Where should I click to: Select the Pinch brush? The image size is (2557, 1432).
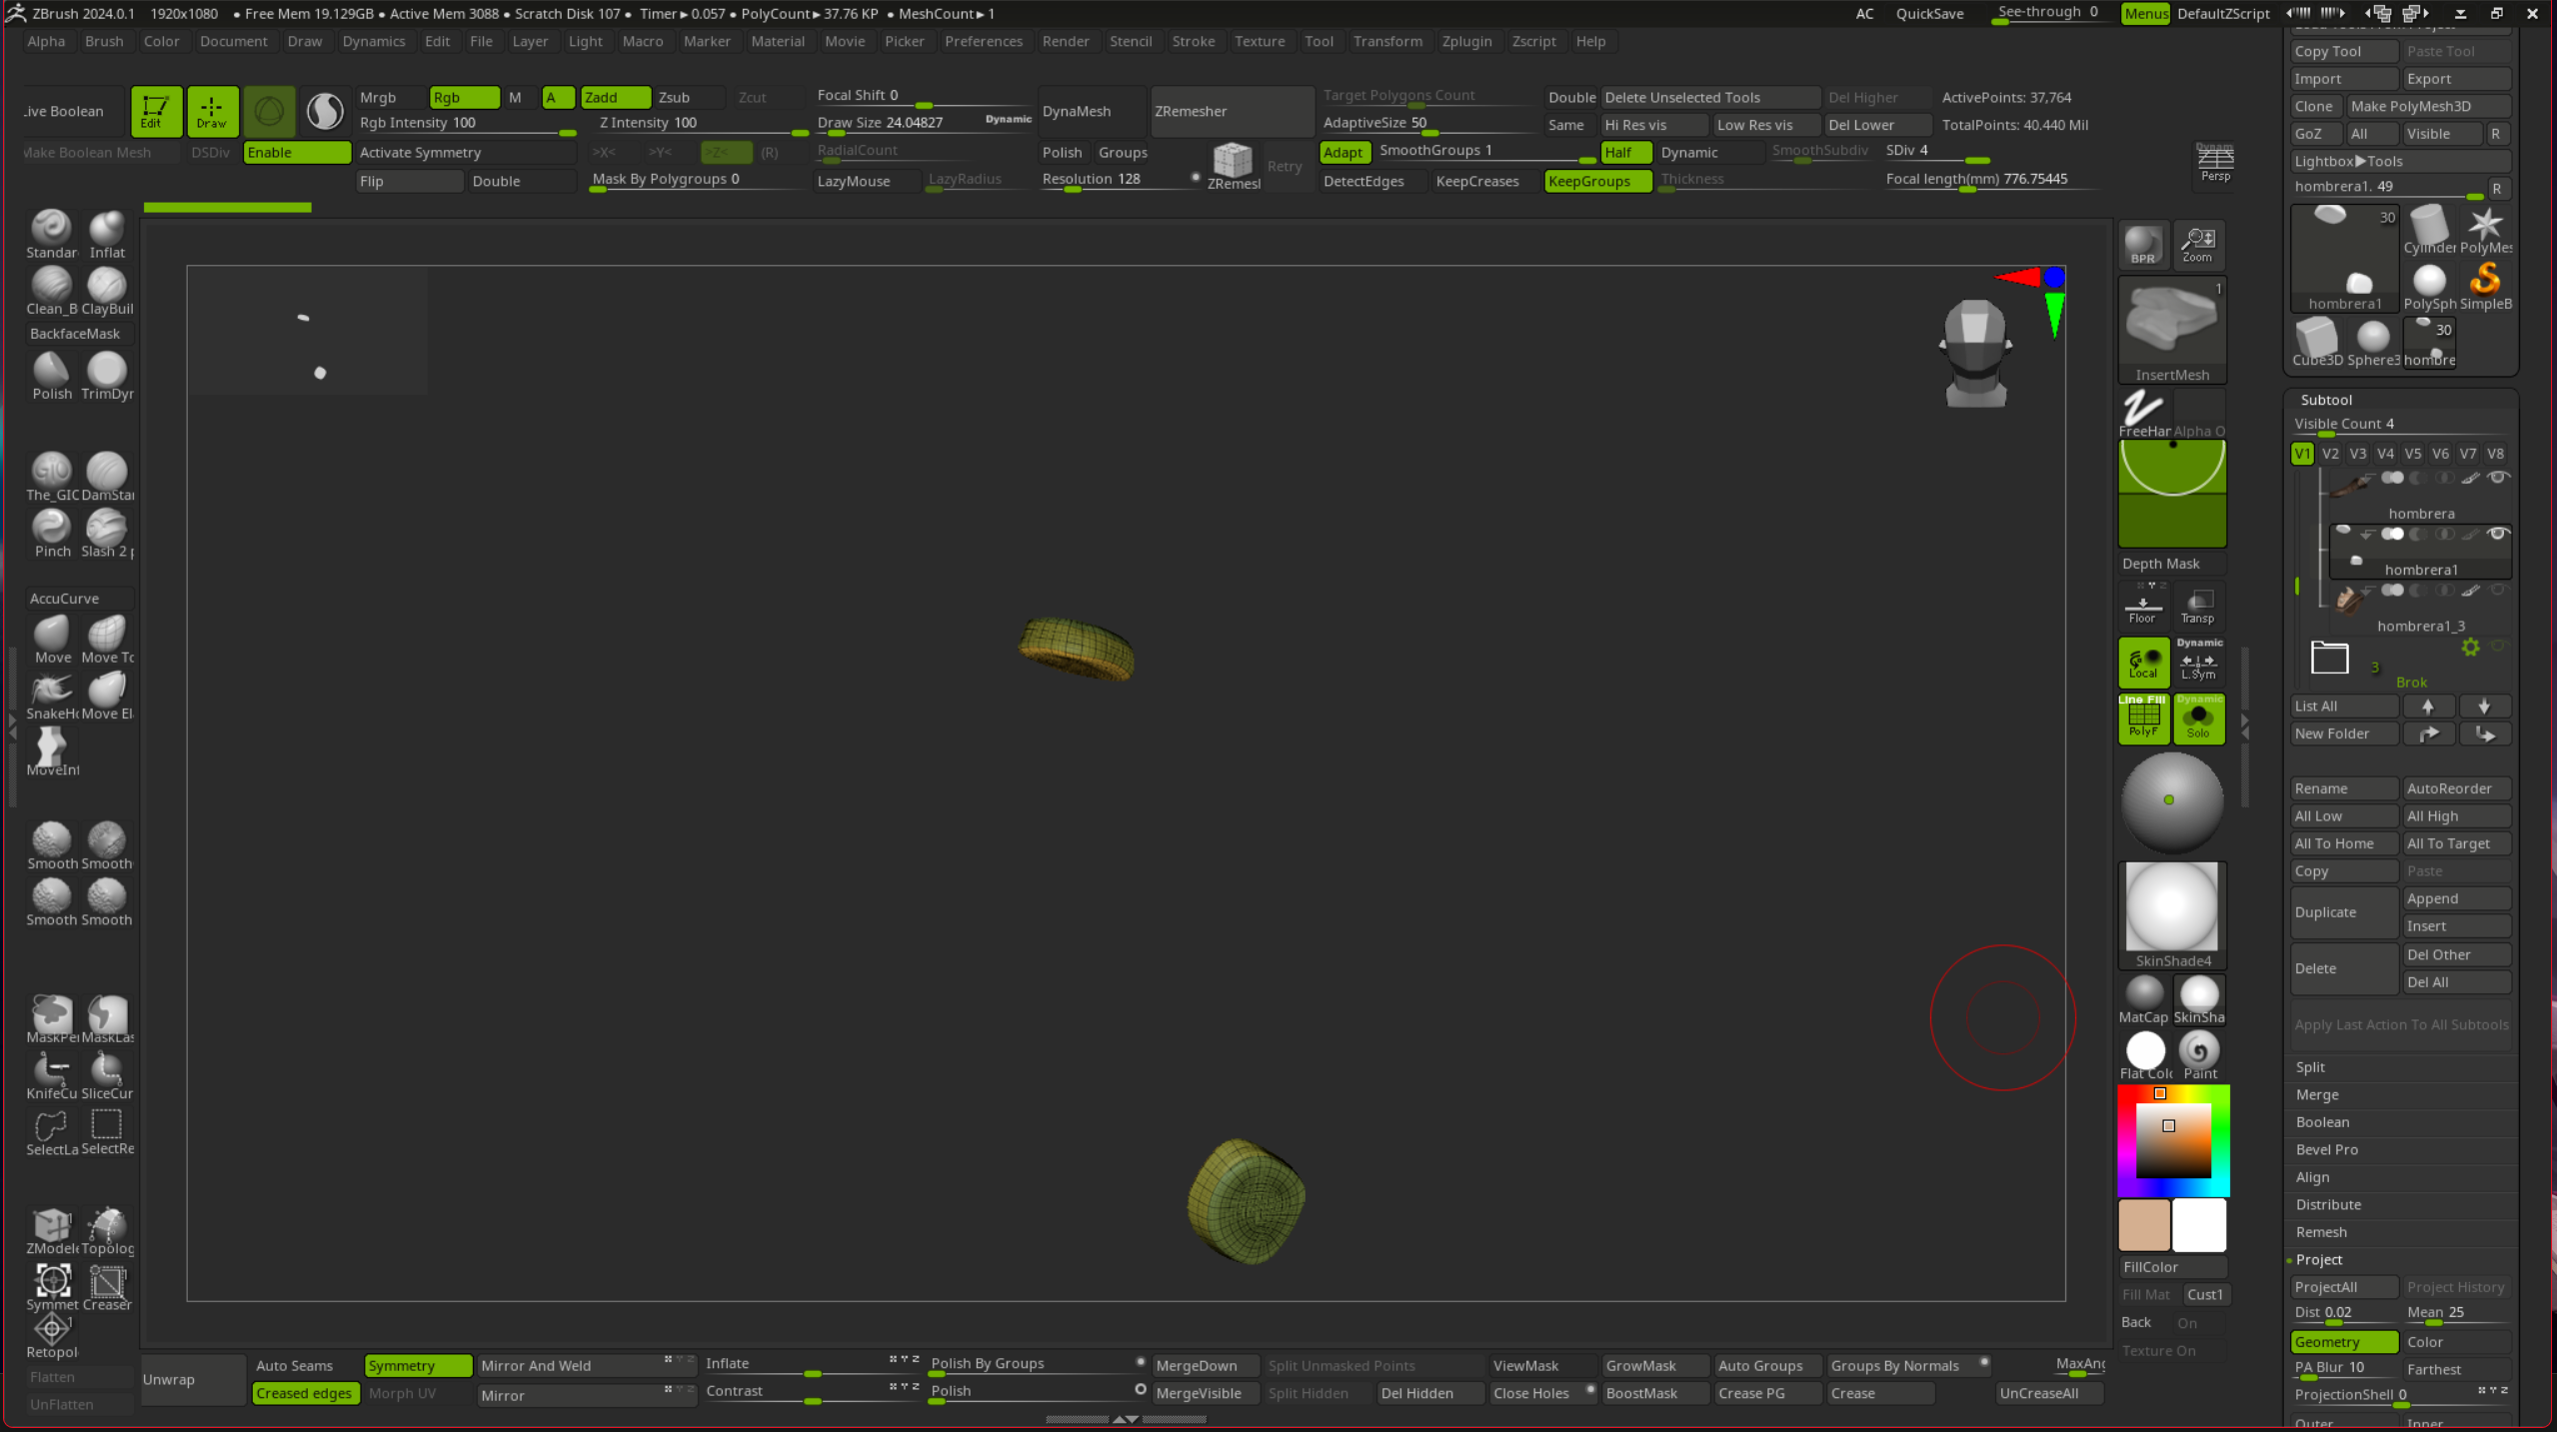coord(51,529)
